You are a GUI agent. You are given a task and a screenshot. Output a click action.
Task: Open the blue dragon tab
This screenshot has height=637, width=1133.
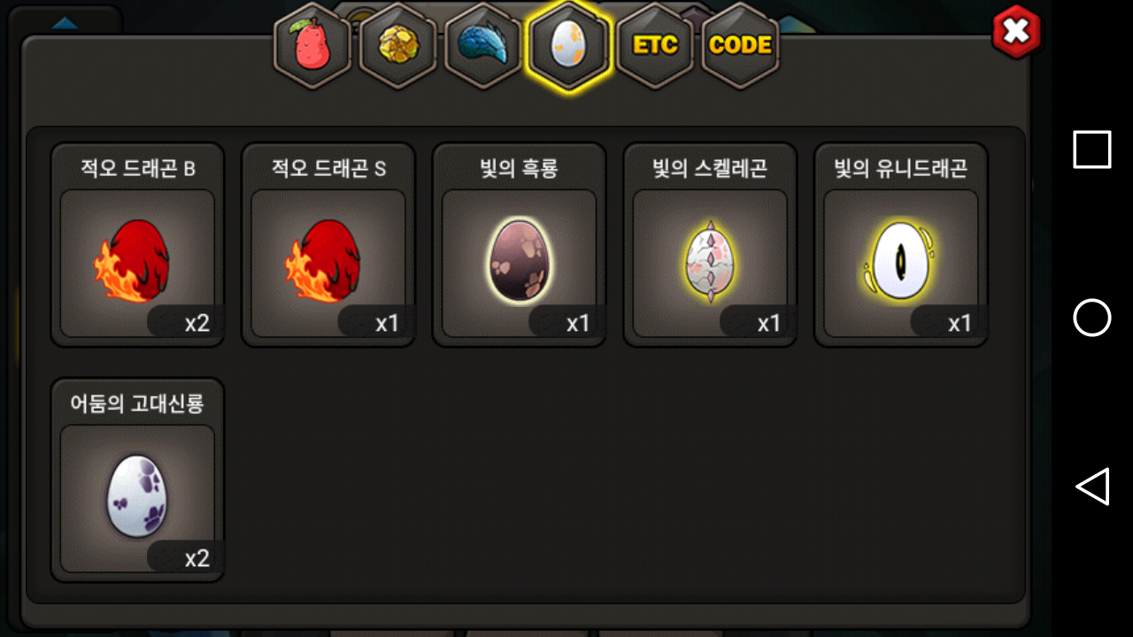point(483,46)
